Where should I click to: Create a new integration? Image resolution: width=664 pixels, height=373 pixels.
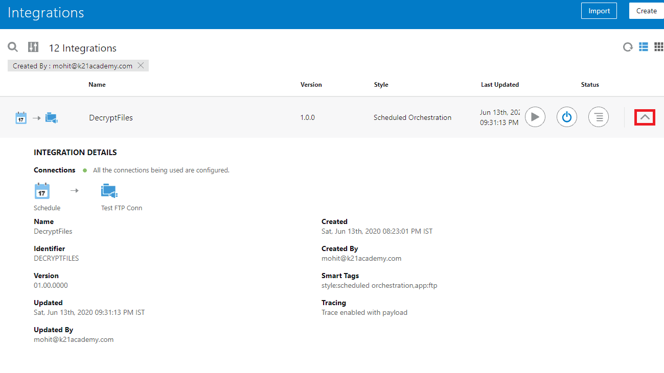coord(647,10)
